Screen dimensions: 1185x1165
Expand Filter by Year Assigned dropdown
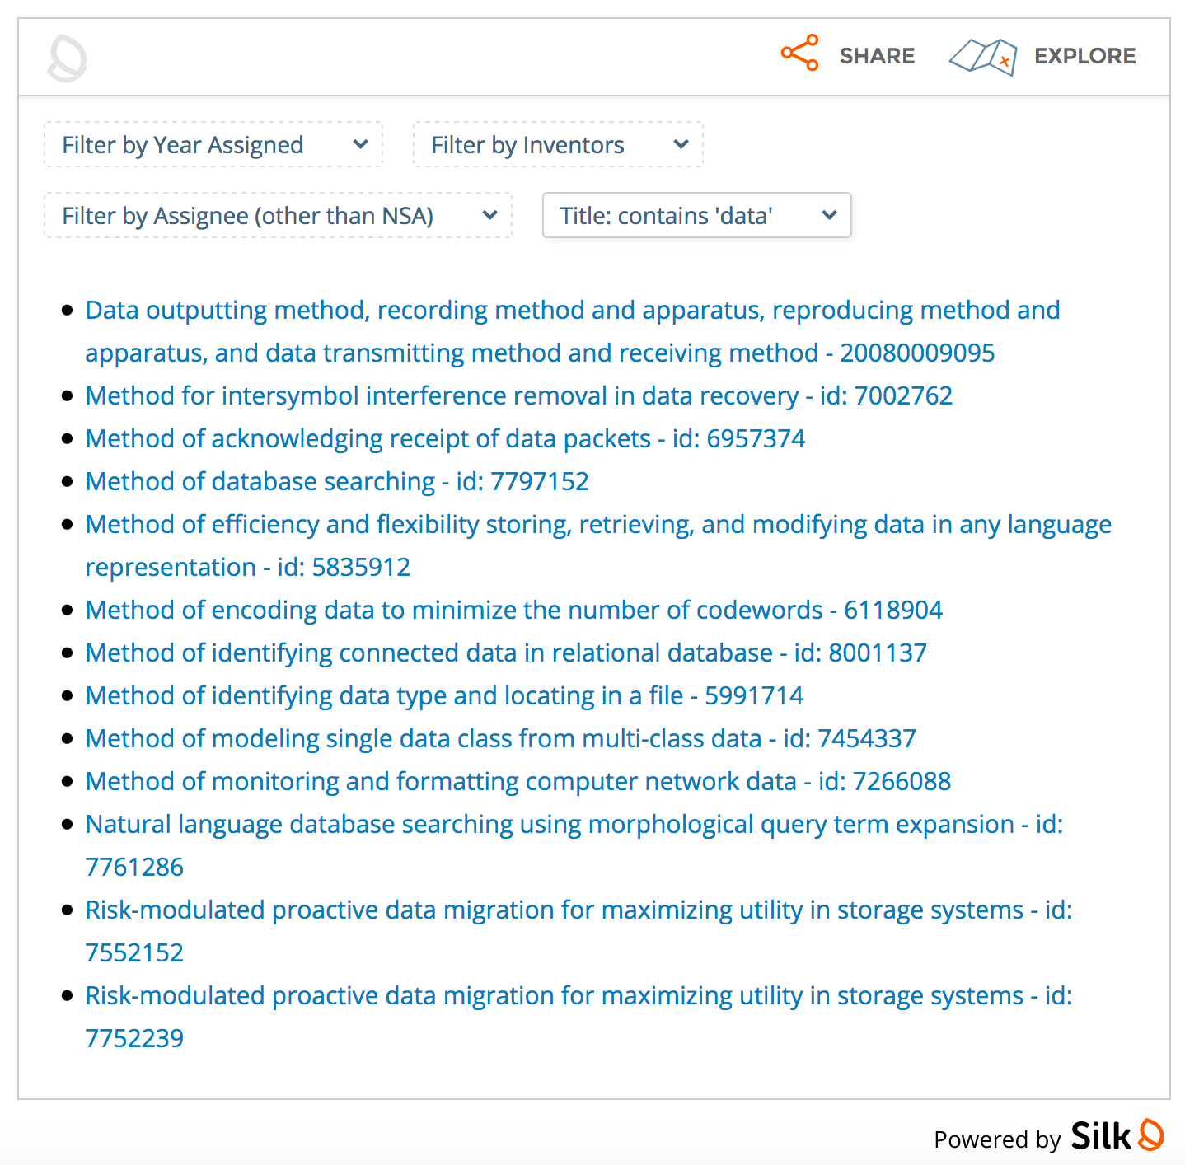click(213, 145)
